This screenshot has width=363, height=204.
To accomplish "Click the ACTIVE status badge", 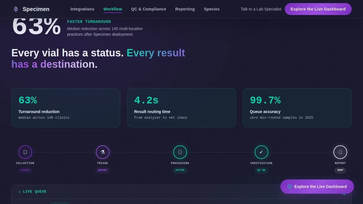I will (x=180, y=170).
